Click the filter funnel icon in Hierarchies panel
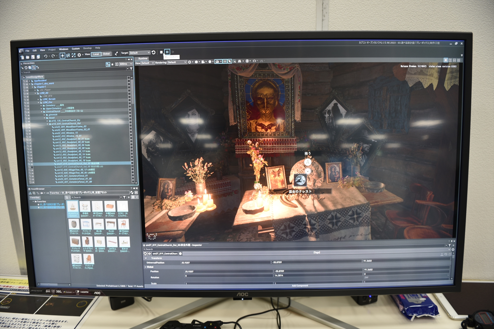This screenshot has height=329, width=494. click(x=131, y=69)
